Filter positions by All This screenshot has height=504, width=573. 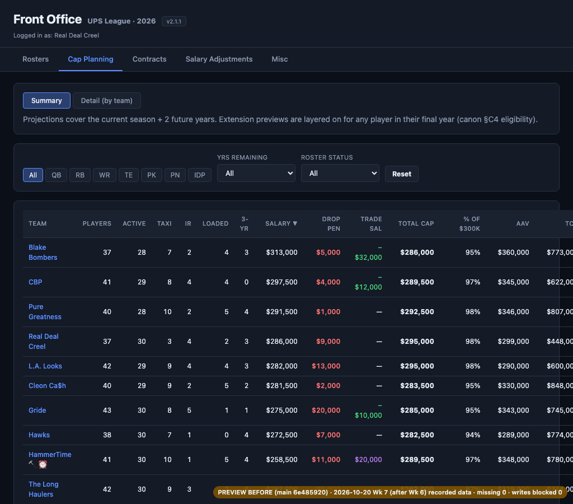pos(33,175)
